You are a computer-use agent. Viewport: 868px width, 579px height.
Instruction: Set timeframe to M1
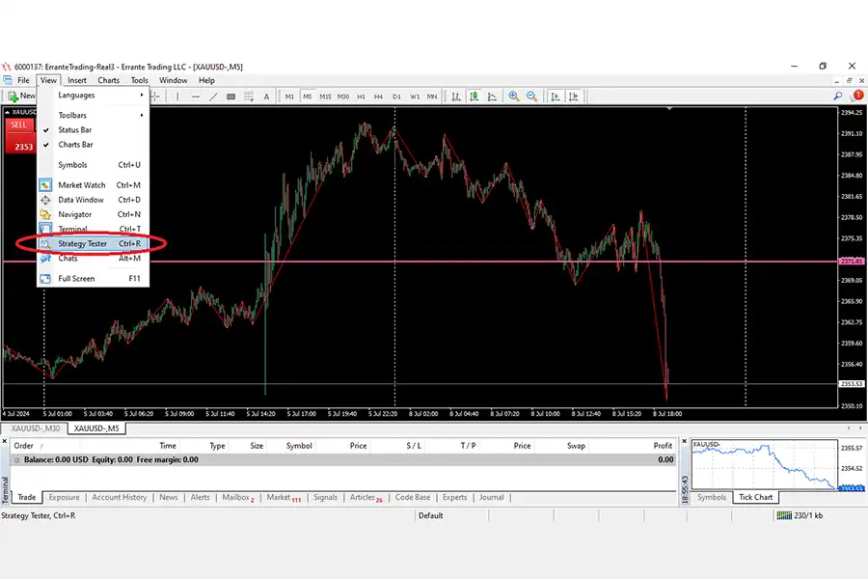[x=289, y=96]
